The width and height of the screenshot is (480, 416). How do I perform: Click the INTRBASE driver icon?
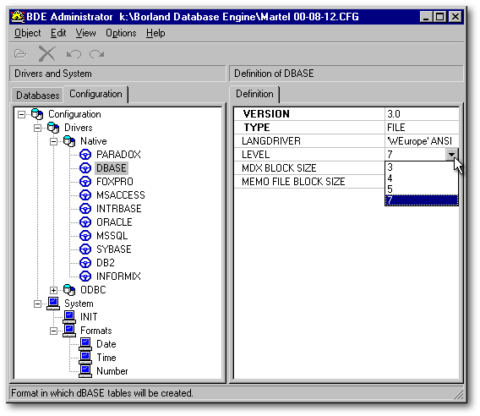85,209
